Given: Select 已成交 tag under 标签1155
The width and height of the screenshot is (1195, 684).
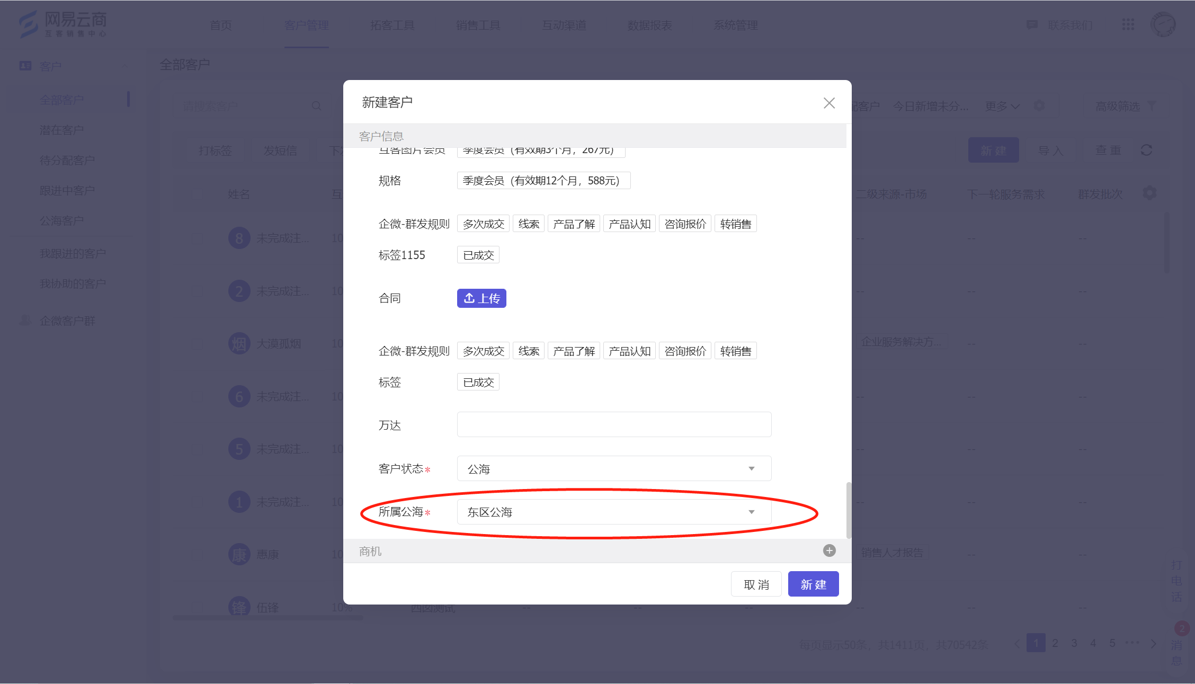Looking at the screenshot, I should (478, 255).
